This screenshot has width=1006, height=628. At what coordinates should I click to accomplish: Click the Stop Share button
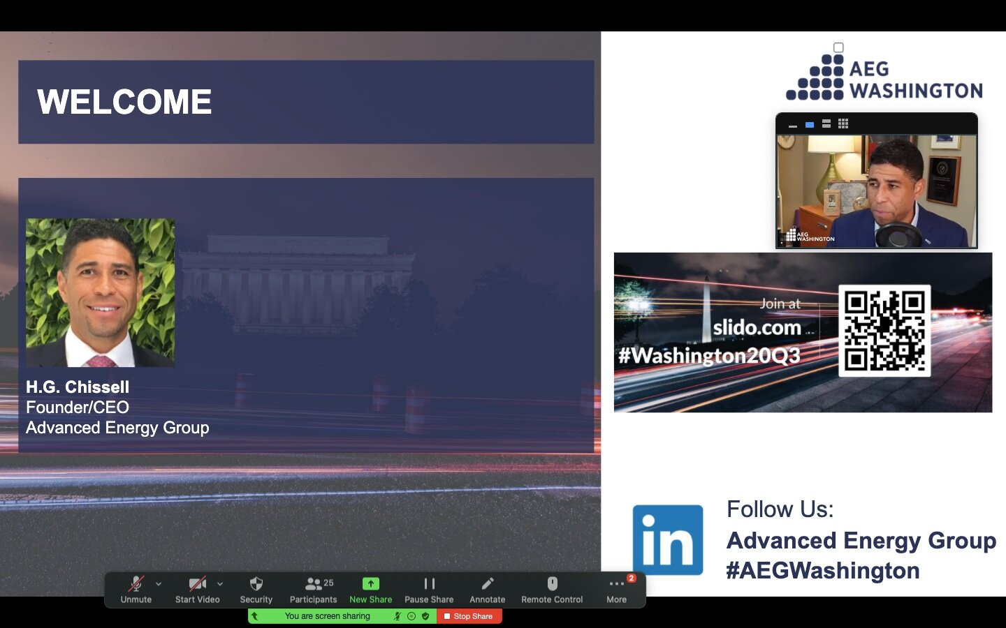469,616
